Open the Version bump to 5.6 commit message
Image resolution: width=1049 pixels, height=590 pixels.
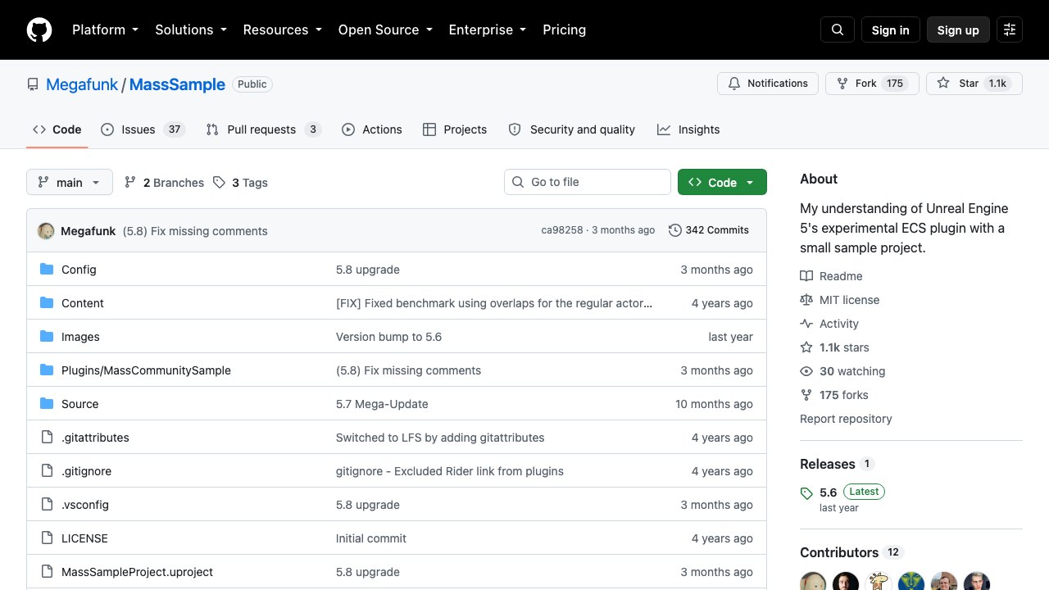[388, 337]
